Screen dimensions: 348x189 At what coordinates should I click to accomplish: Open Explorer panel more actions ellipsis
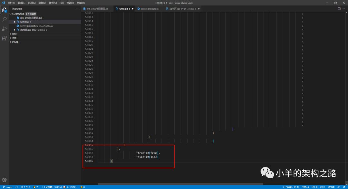pyautogui.click(x=77, y=9)
